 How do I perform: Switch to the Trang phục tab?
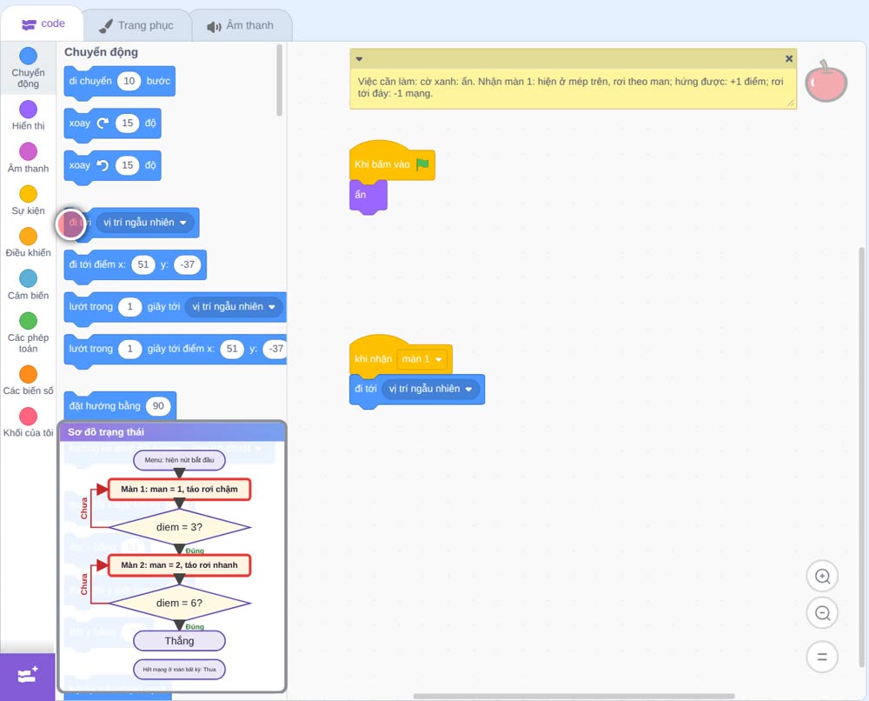136,25
